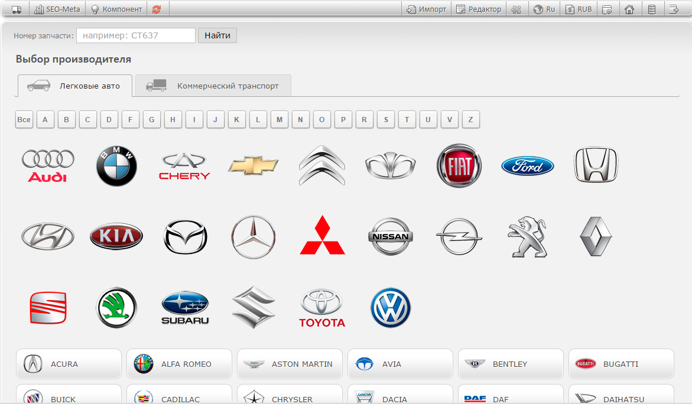
Task: Select the Citroen chevrons logo
Action: tap(321, 166)
